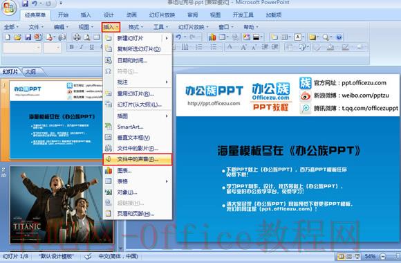Click "默认设计模板" theme status entry
Image resolution: width=401 pixels, height=263 pixels.
pyautogui.click(x=56, y=256)
